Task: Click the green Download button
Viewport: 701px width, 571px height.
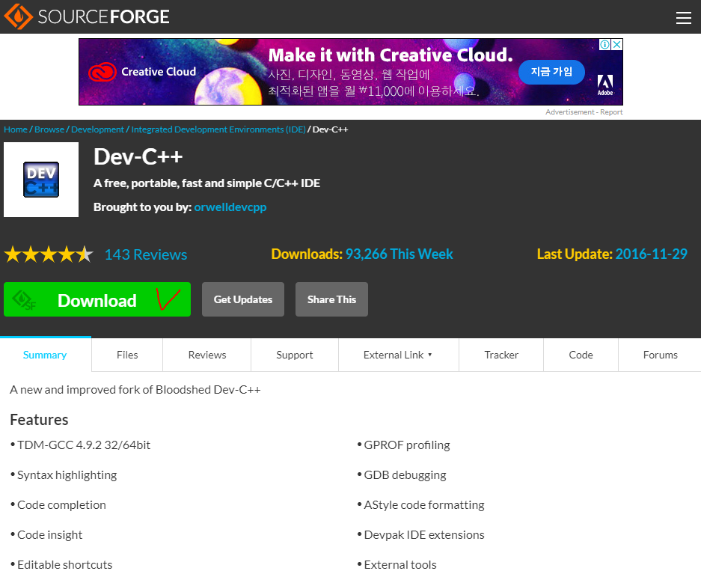Action: click(x=97, y=299)
